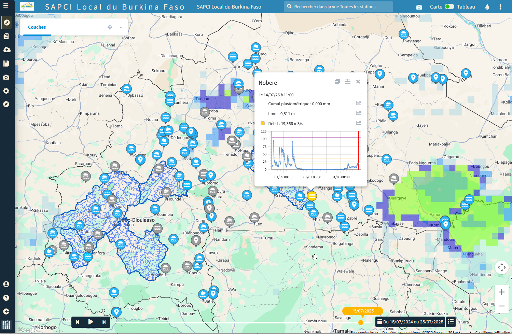
Task: Open the help question mark icon
Action: 6,298
